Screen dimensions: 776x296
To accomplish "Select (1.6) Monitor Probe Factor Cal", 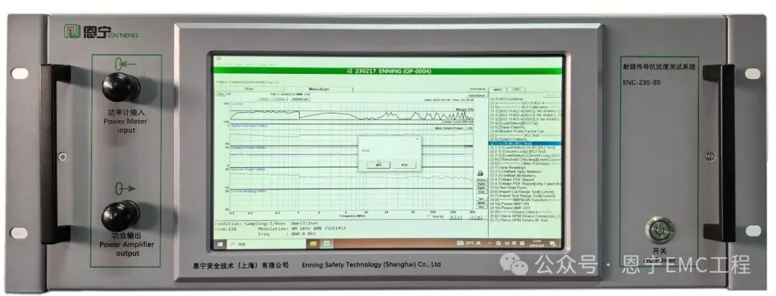I will point(517,131).
